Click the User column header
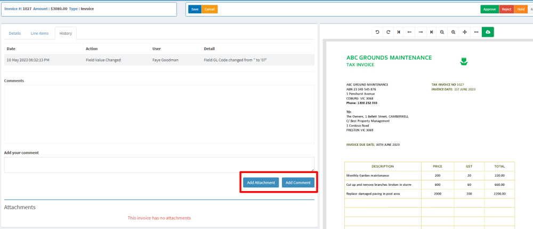 [x=175, y=49]
